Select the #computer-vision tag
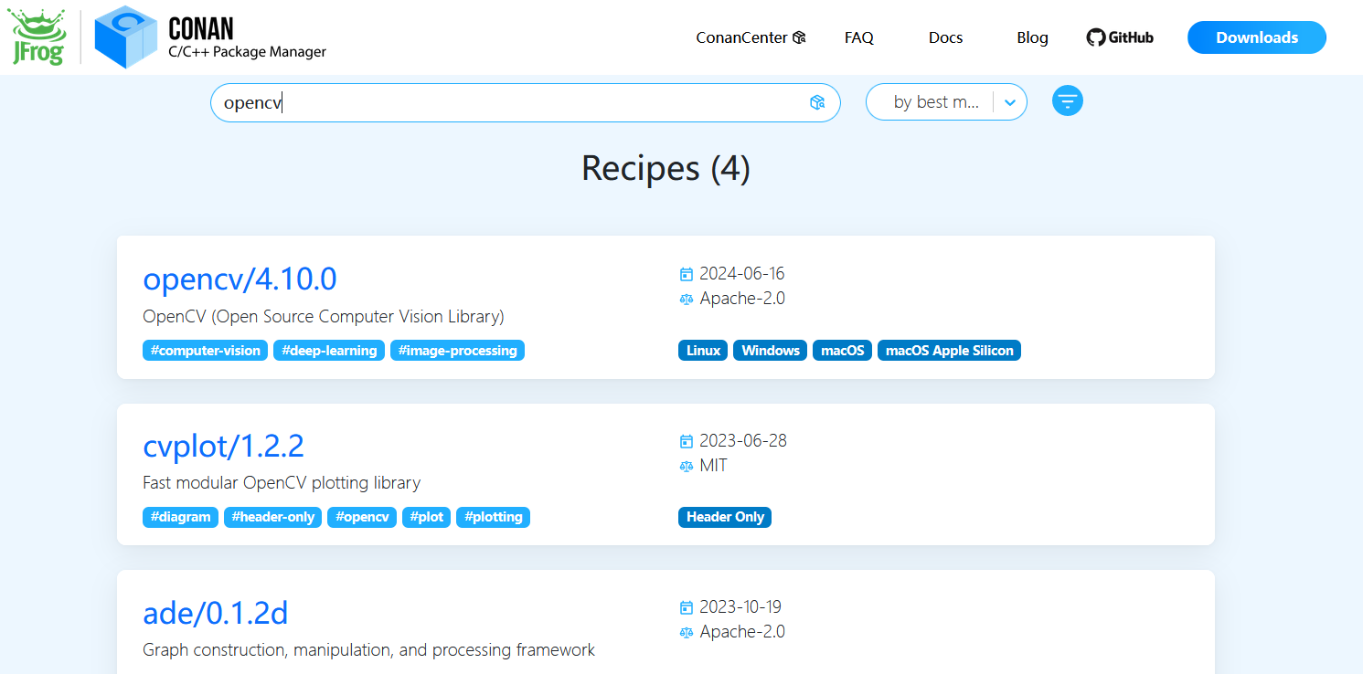1363x674 pixels. pos(205,351)
